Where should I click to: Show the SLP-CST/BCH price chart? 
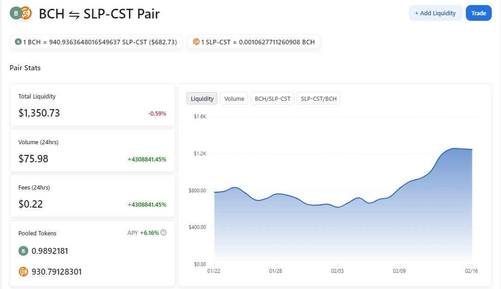click(319, 98)
